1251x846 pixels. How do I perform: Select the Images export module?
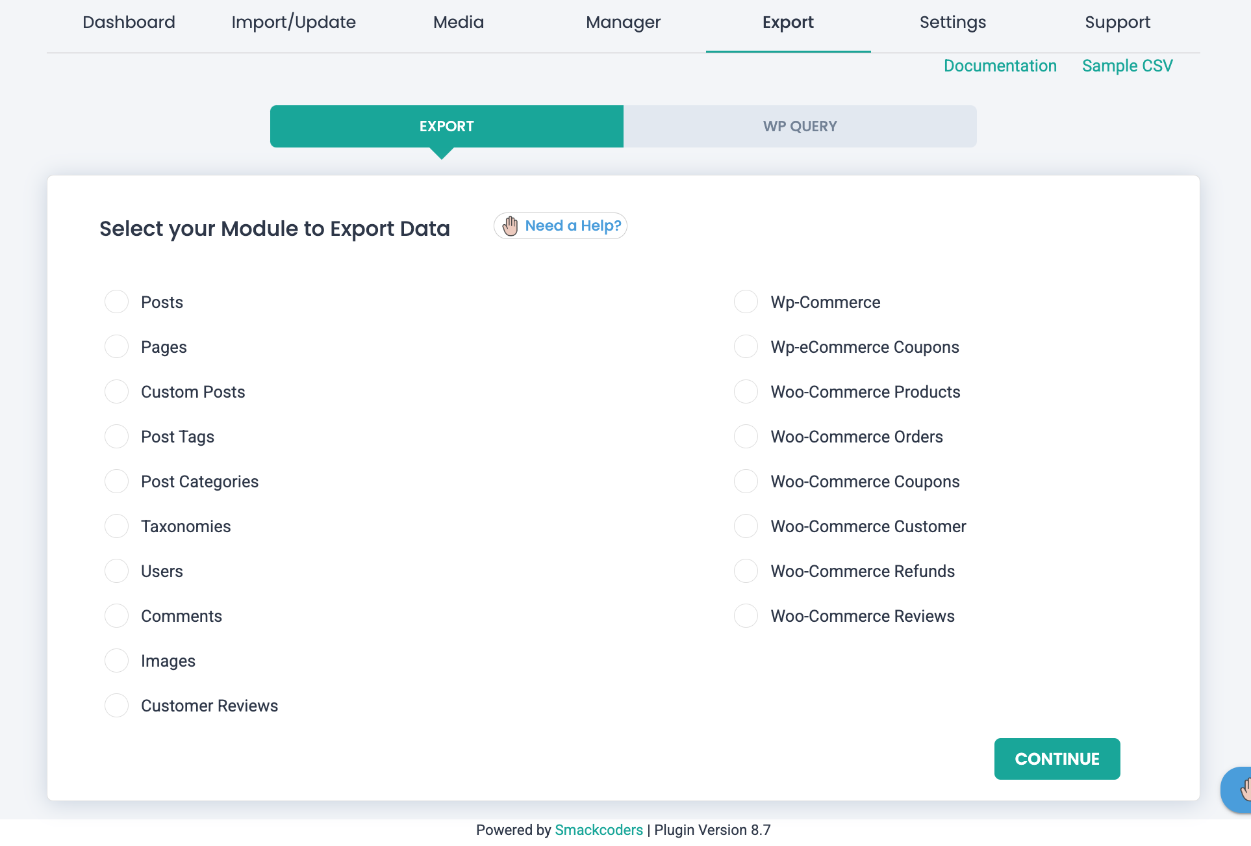(x=117, y=661)
